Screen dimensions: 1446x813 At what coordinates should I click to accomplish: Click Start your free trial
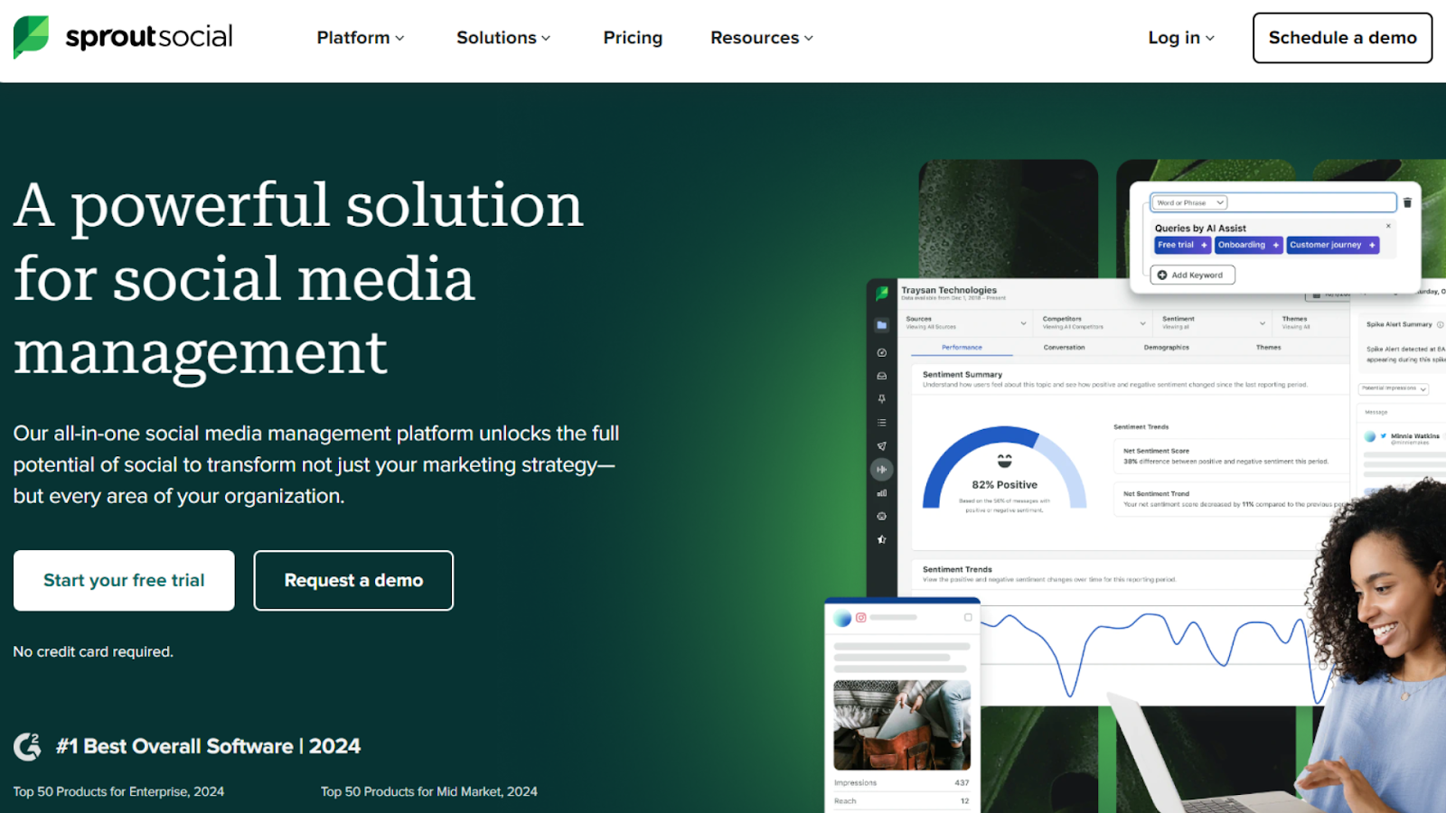124,581
